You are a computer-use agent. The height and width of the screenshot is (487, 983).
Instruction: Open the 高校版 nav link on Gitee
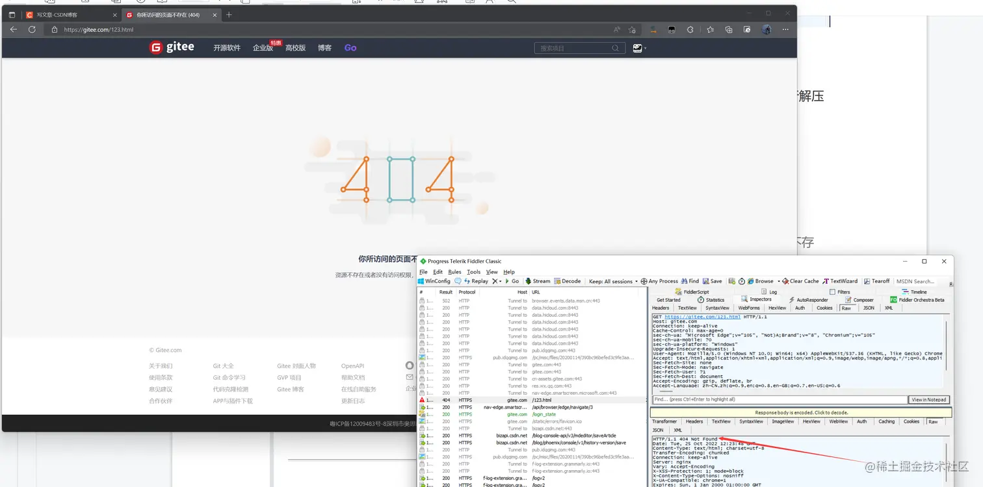[x=295, y=48]
